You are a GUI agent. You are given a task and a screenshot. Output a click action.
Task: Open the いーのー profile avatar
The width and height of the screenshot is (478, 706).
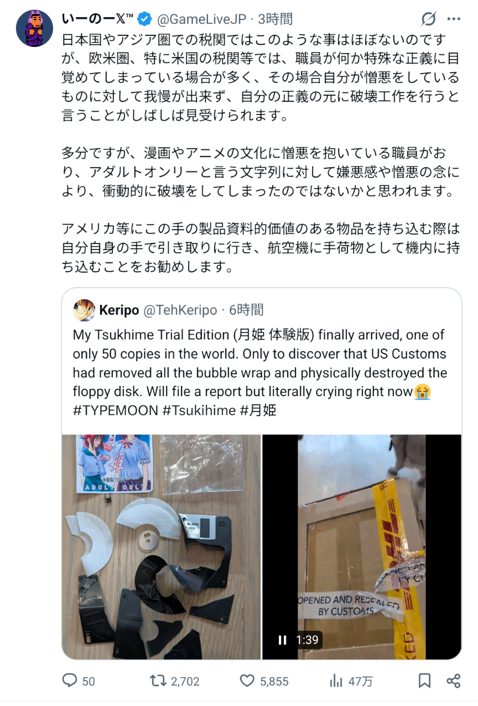point(34,28)
